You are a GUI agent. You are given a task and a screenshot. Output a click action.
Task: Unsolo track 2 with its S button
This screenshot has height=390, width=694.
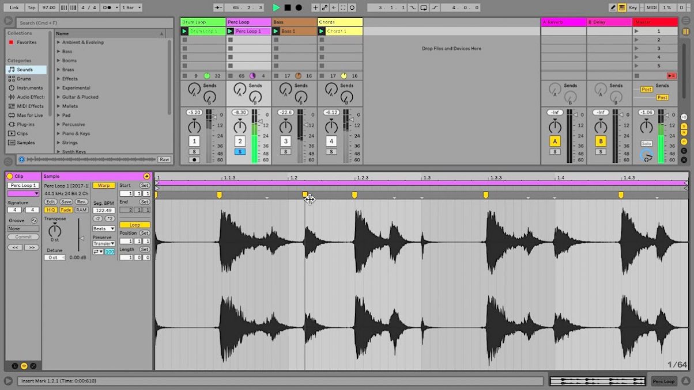pos(240,152)
